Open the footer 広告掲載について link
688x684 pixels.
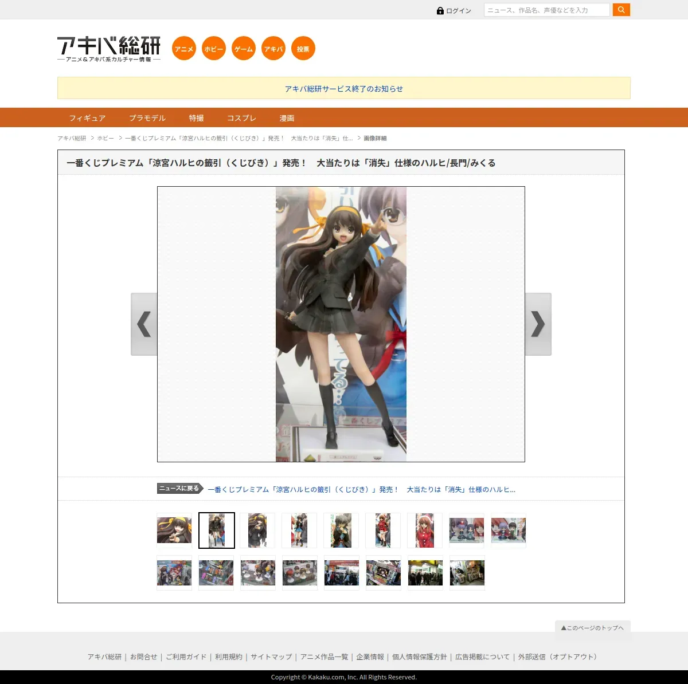click(x=483, y=657)
